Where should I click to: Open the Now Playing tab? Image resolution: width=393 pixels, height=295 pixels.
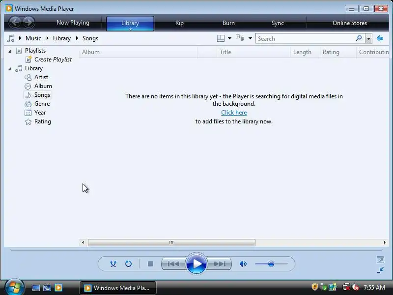[x=73, y=23]
